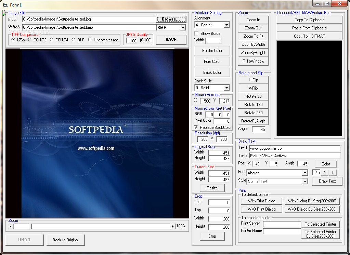Flip the image with V-Flip

point(253,88)
